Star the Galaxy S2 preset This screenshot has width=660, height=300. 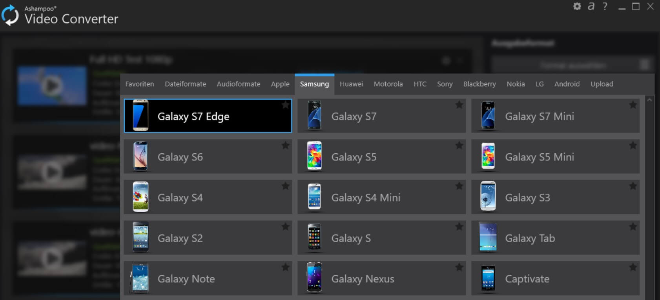tap(285, 227)
